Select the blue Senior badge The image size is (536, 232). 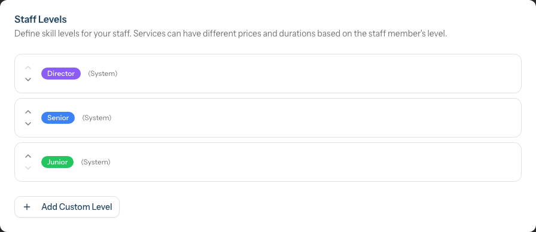[x=58, y=118]
